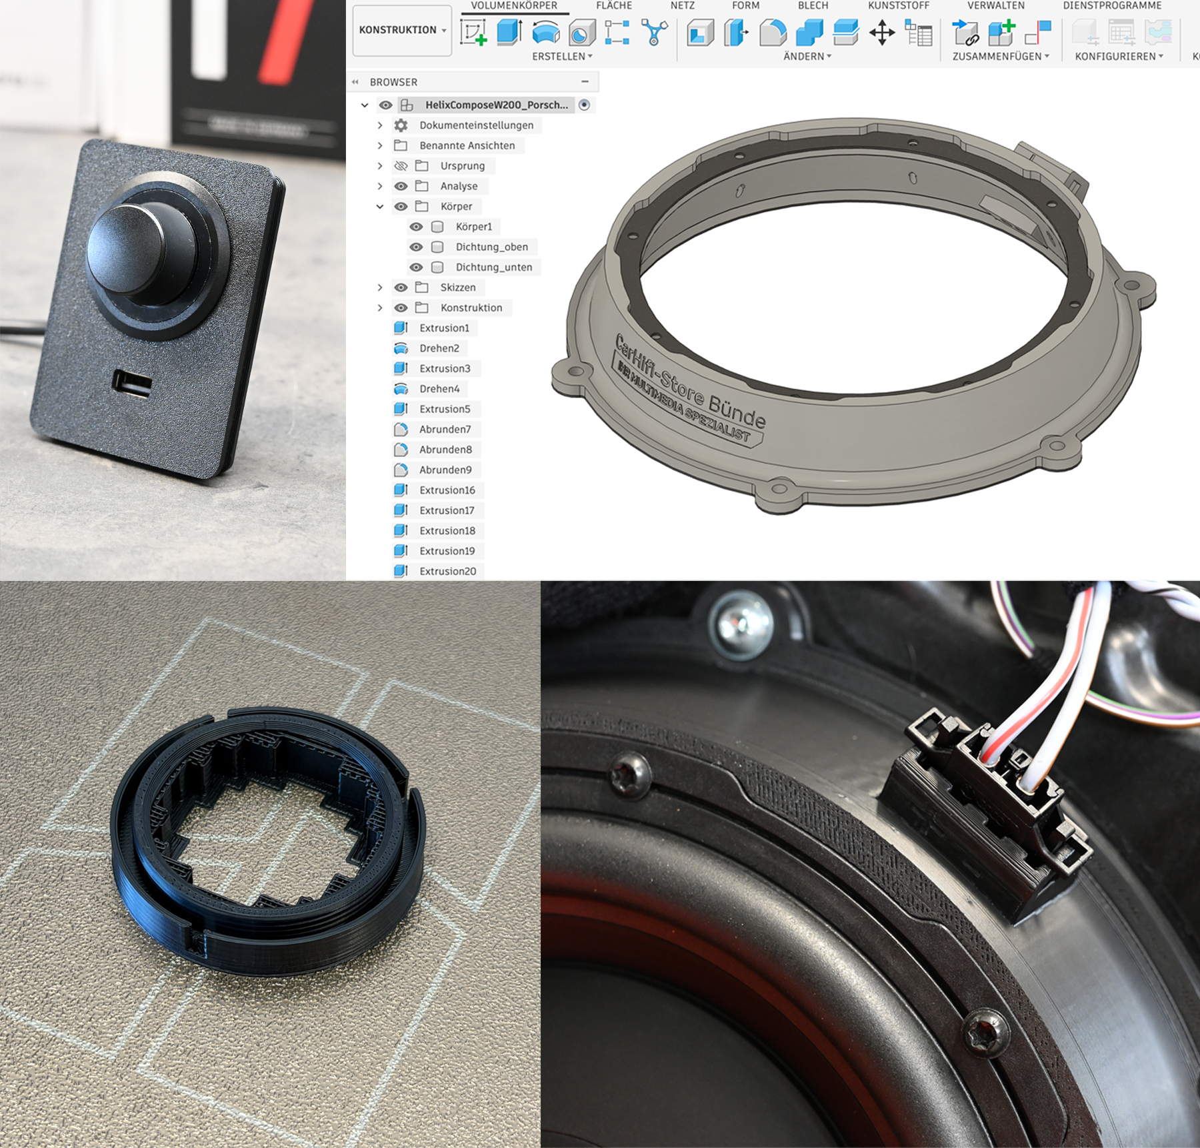Open the Automated Modeling tool
This screenshot has width=1200, height=1148.
[654, 33]
